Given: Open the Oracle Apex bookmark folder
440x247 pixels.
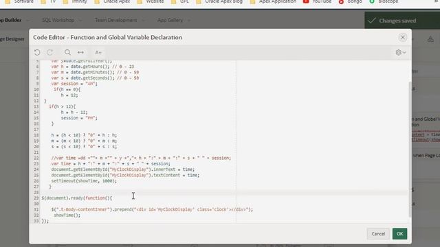Looking at the screenshot, I should (112, 1).
